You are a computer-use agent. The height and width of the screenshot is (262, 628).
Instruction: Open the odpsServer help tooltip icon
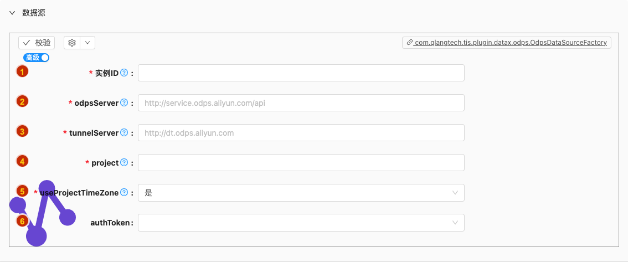tap(124, 103)
